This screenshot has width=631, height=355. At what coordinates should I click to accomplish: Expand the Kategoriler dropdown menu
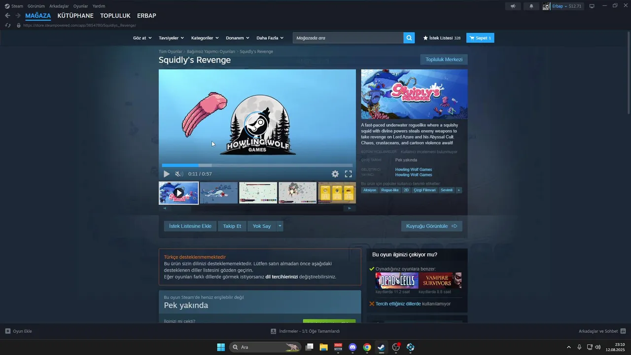click(205, 38)
